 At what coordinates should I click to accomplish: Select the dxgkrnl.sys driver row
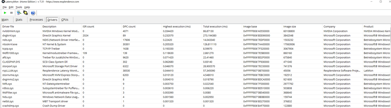[x=195, y=35]
